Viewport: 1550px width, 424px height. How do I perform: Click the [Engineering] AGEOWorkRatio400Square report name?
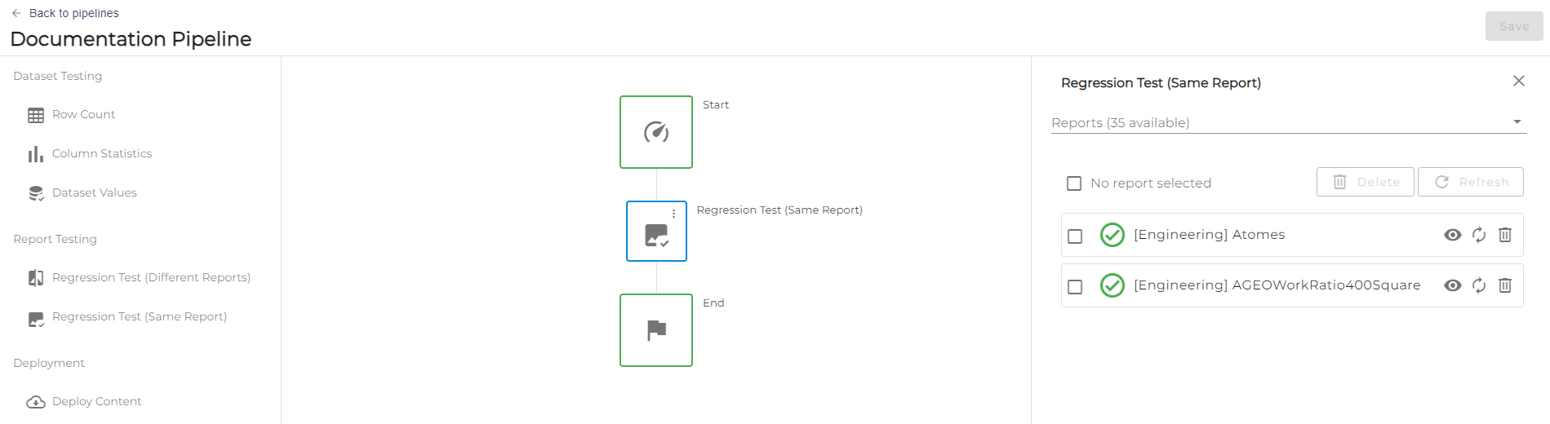(1277, 285)
